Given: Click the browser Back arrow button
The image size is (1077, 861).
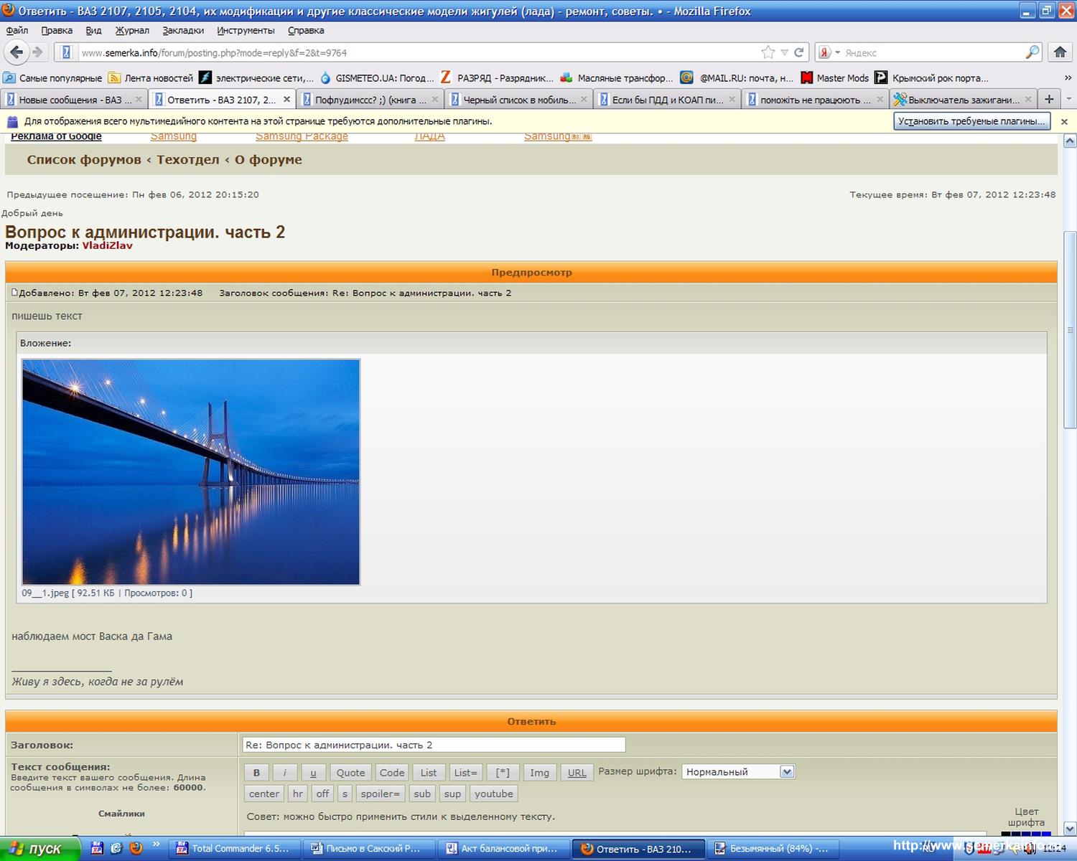Looking at the screenshot, I should tap(17, 52).
